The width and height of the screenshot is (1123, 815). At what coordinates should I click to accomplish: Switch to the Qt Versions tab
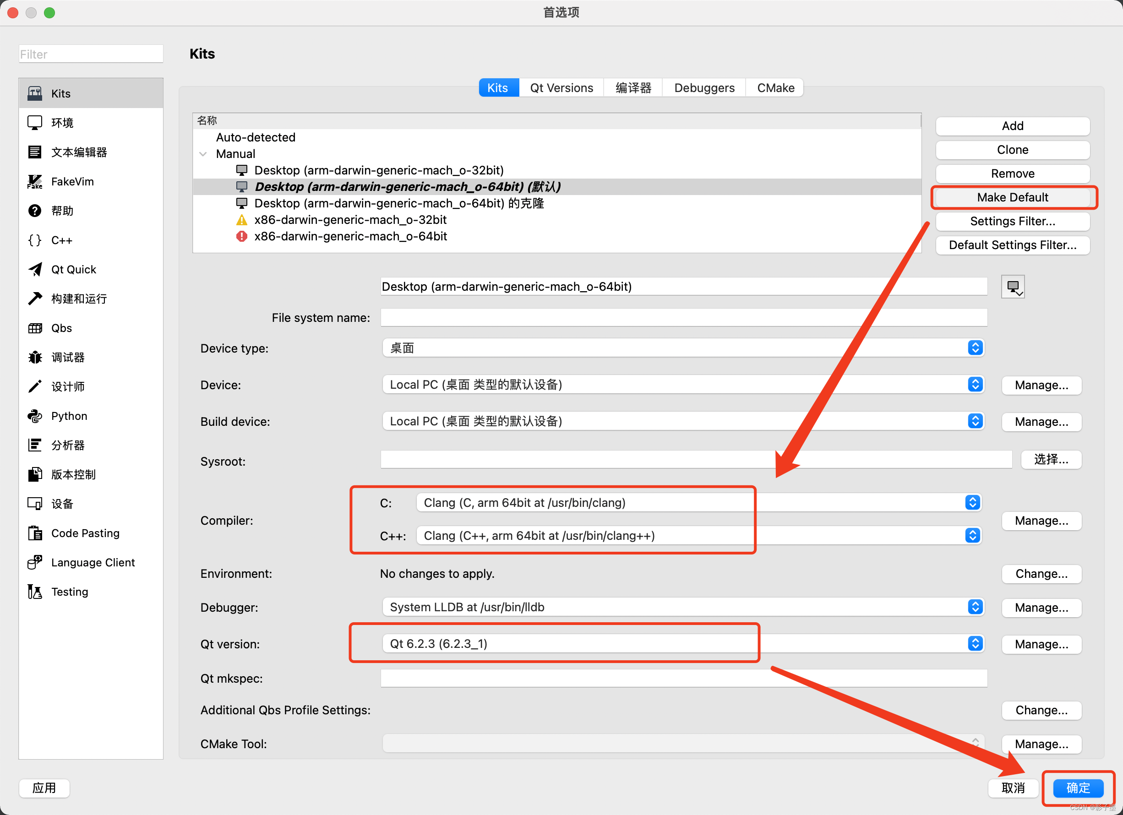[x=561, y=87]
